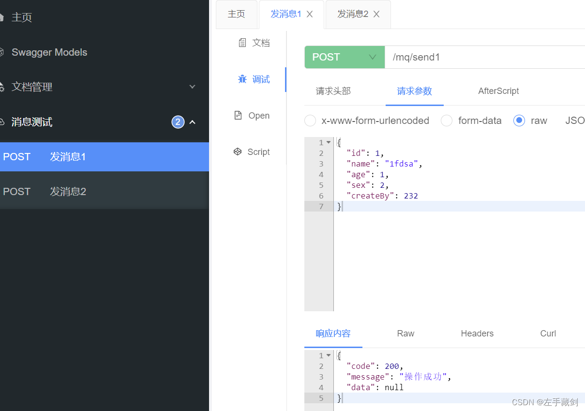Expand the 文档管理 menu chevron
Image resolution: width=585 pixels, height=411 pixels.
192,86
